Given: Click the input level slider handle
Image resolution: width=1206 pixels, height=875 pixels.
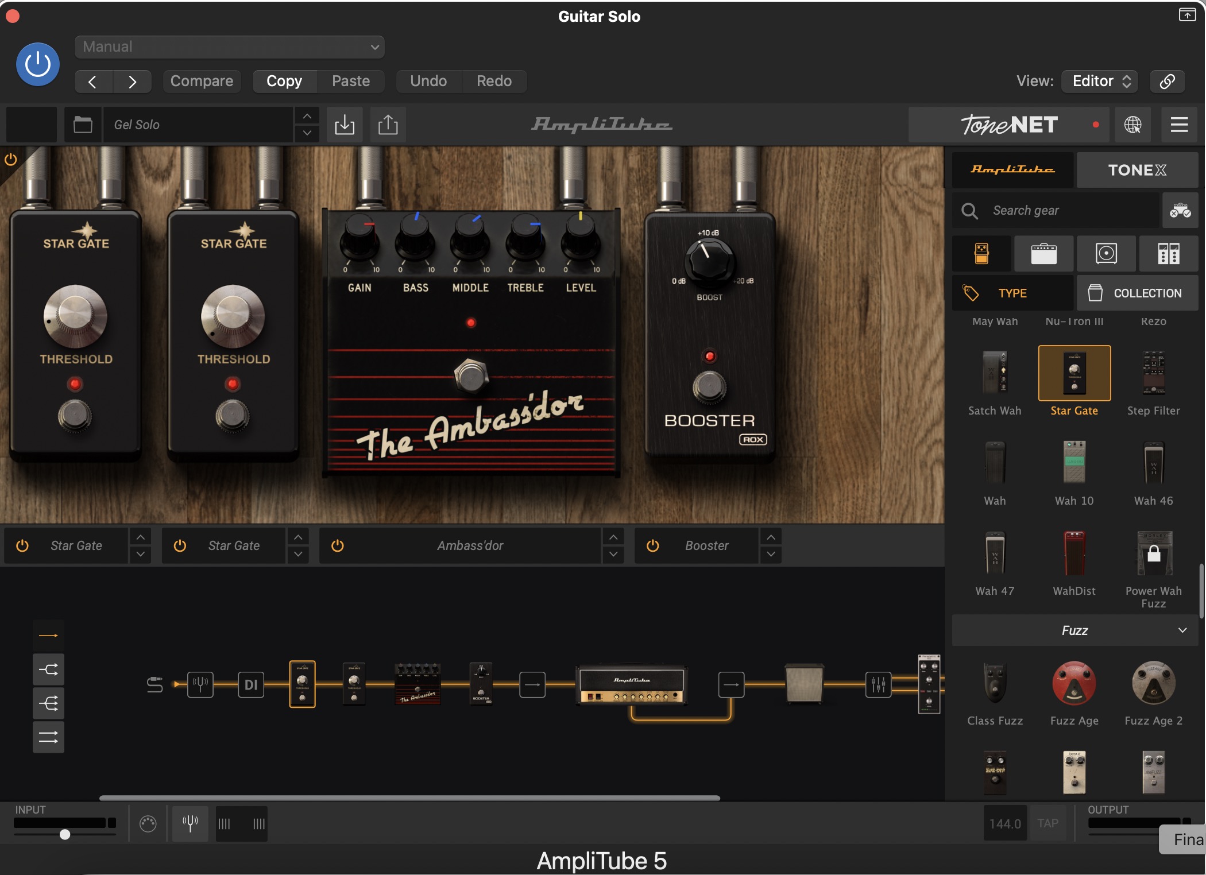Looking at the screenshot, I should 65,834.
